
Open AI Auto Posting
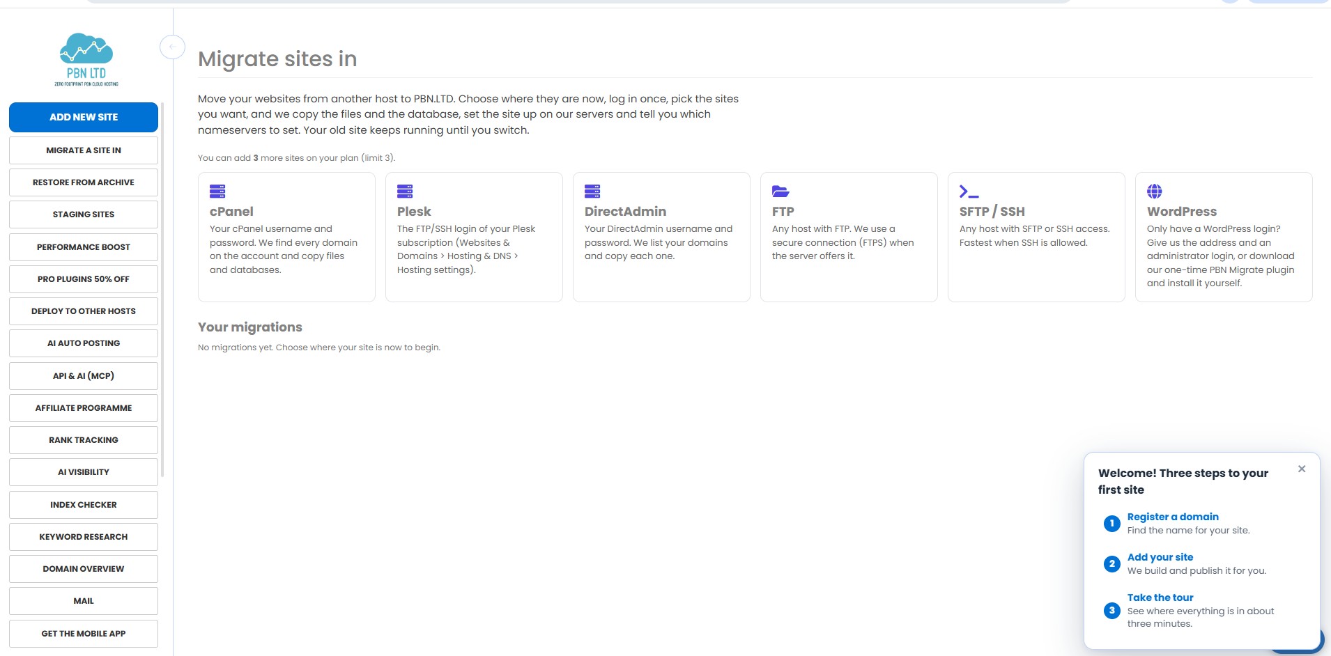(x=84, y=343)
